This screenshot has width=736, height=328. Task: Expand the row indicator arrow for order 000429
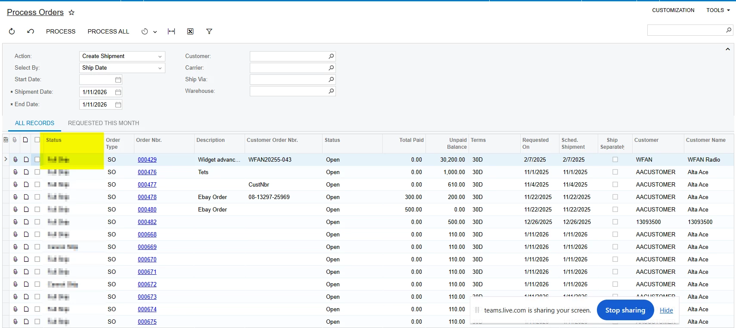click(6, 159)
